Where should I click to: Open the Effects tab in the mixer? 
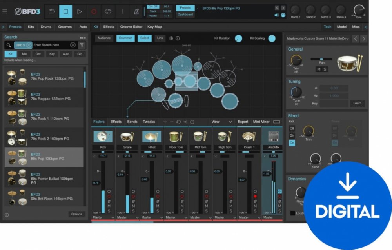pyautogui.click(x=116, y=122)
